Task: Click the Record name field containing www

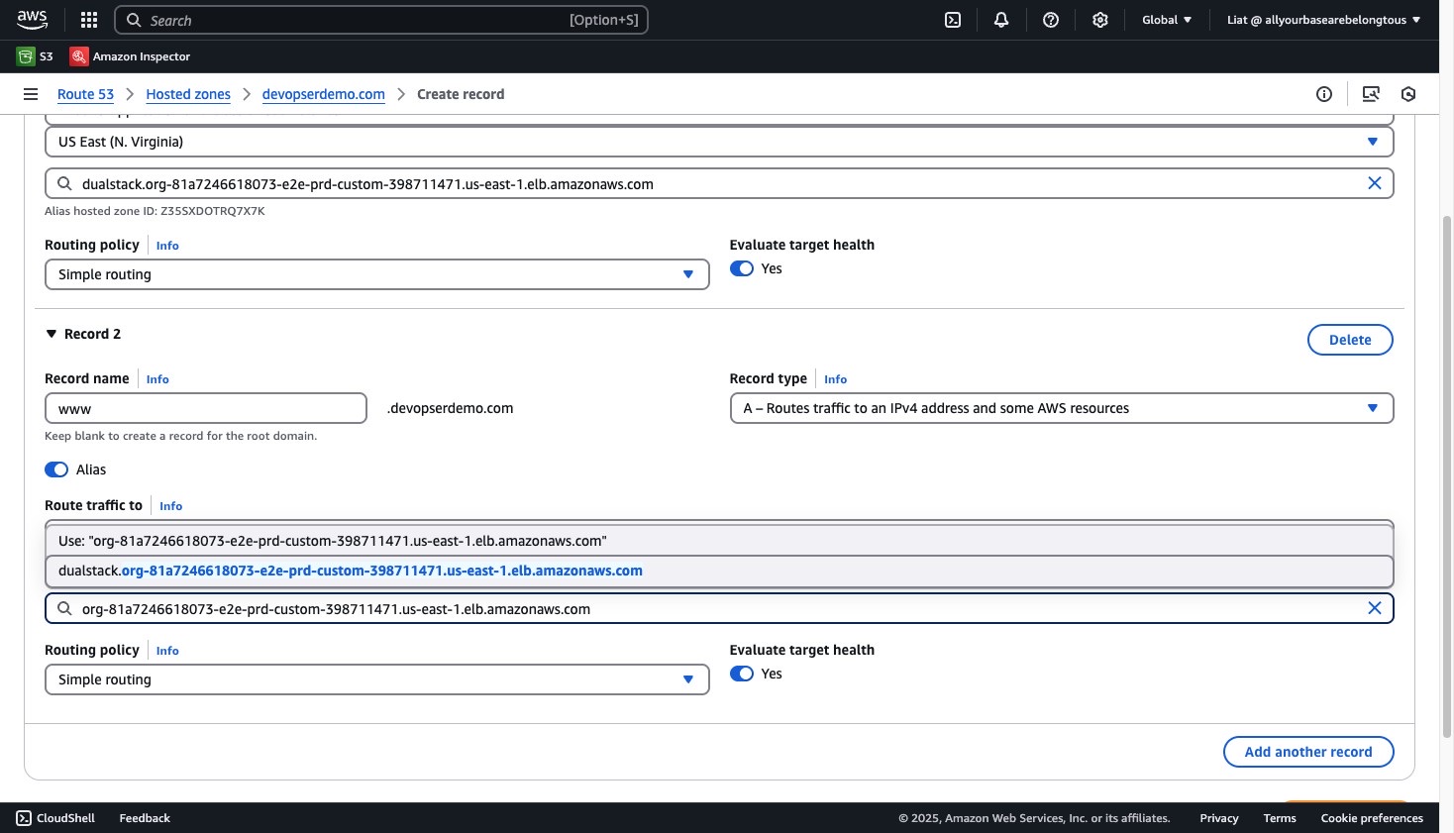Action: click(x=206, y=408)
